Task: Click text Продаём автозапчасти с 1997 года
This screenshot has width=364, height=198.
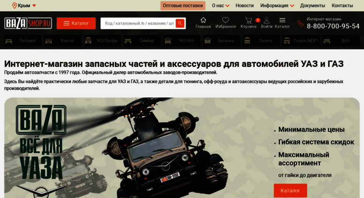Action: [x=42, y=73]
